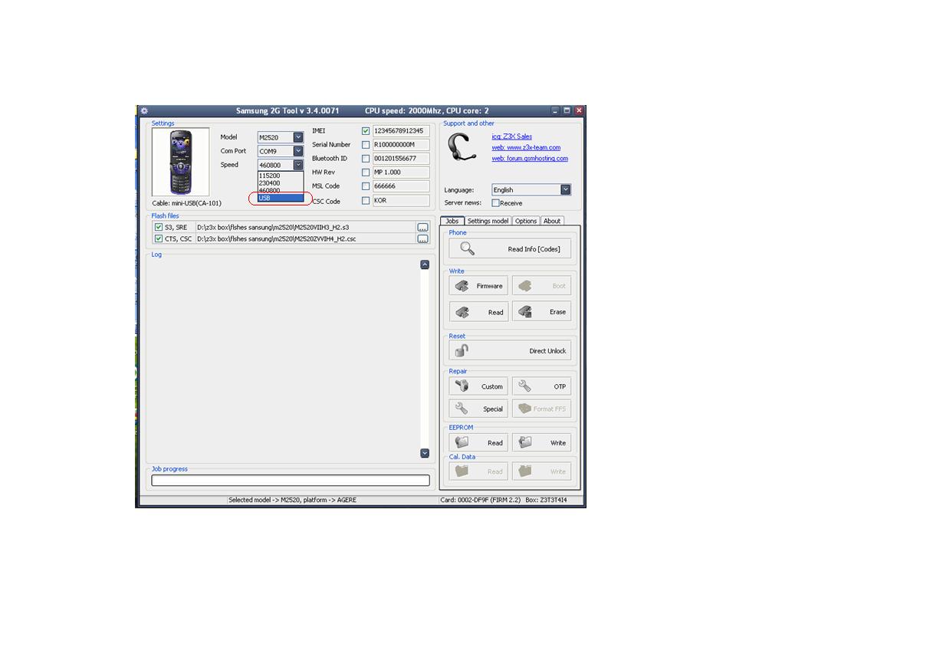Screen dimensions: 930x657
Task: Click the M2520 phone thumbnail image
Action: coord(180,162)
